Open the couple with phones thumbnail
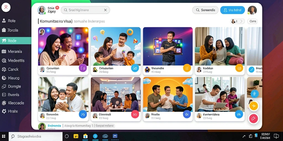 pyautogui.click(x=63, y=46)
